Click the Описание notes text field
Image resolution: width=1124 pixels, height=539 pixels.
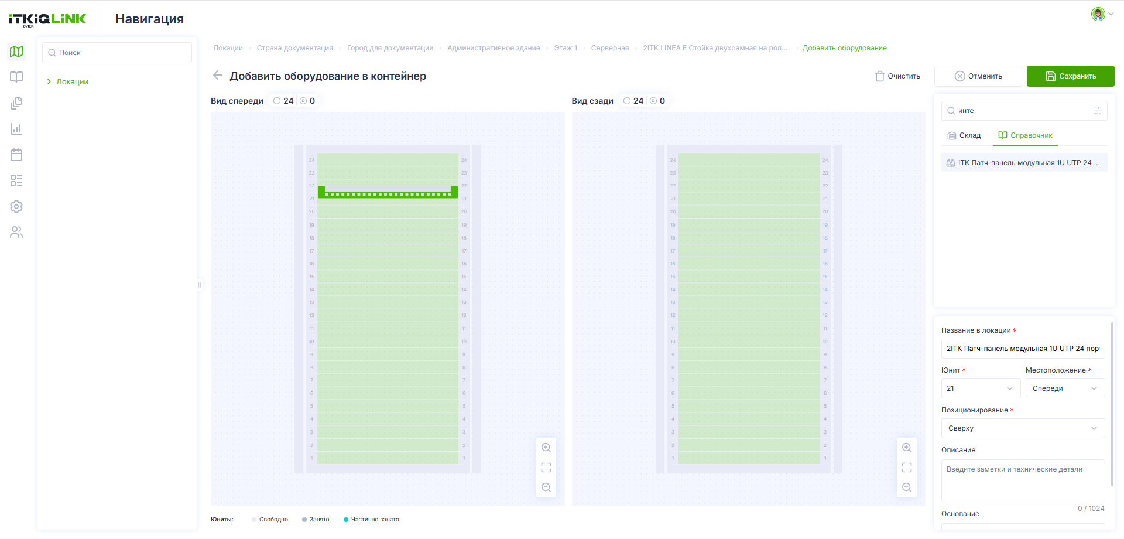coord(1023,480)
